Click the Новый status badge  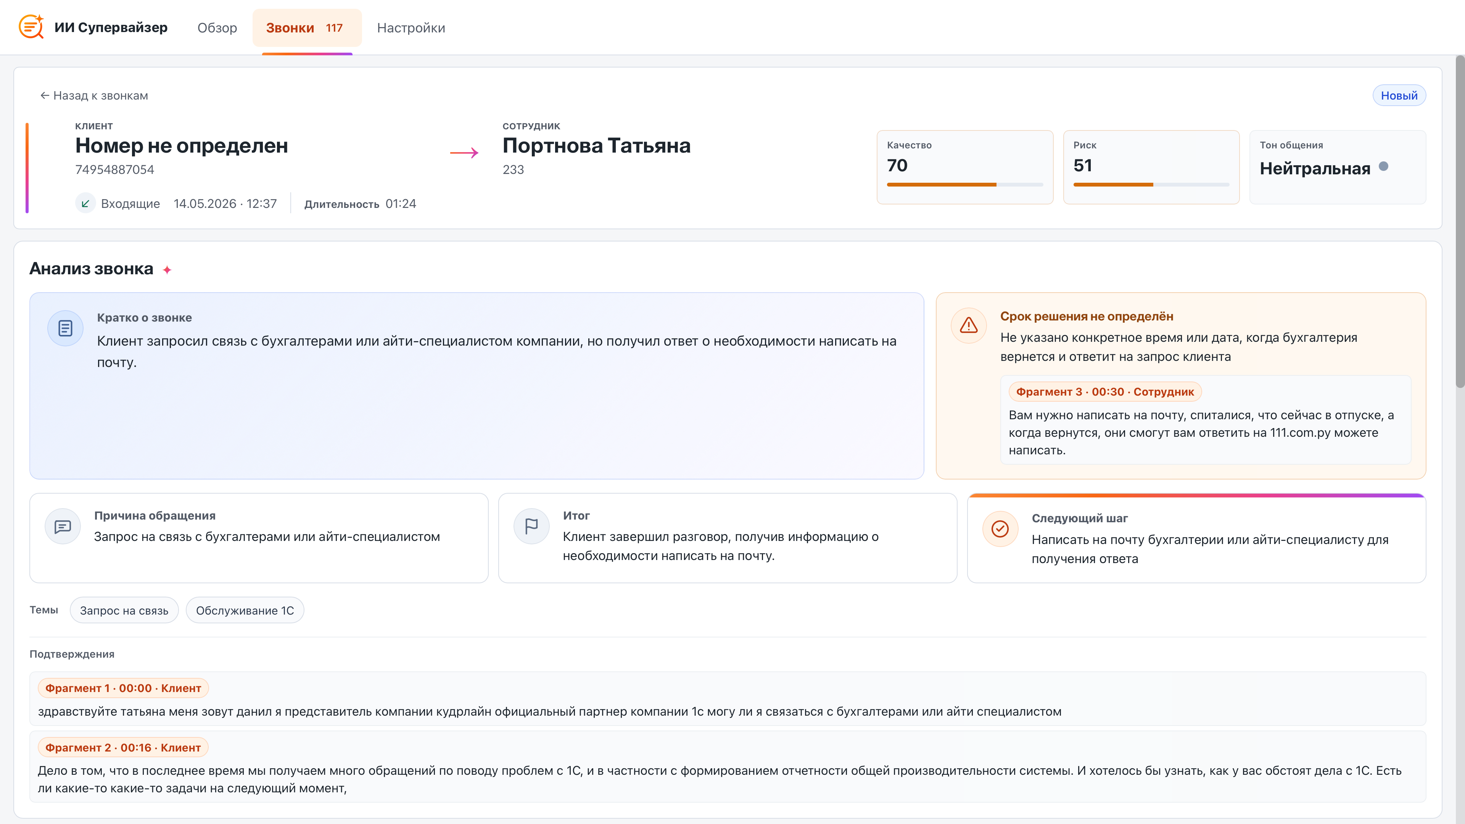[1399, 95]
